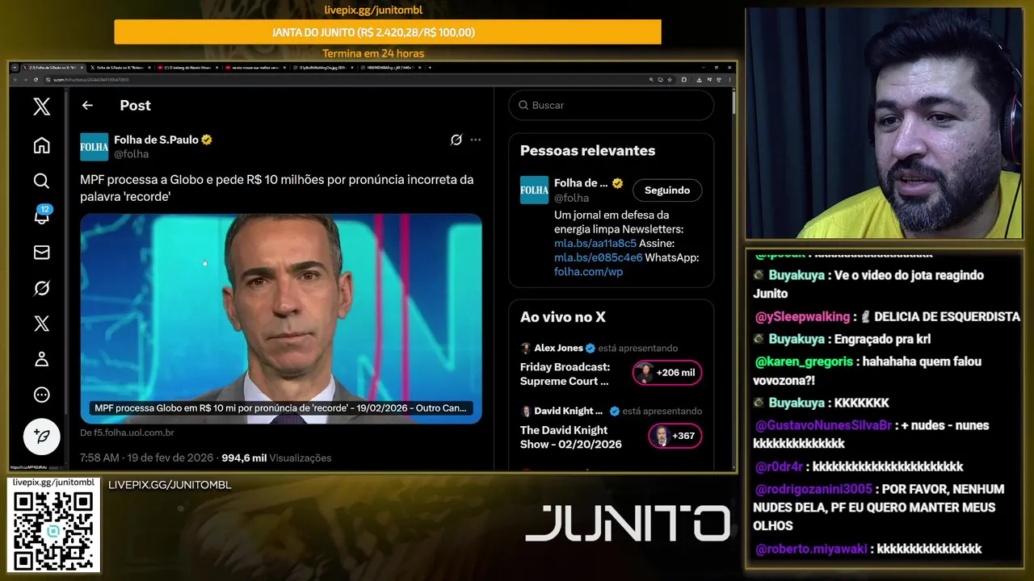Click chat username @GustavoNunesSilvaBr
This screenshot has height=581, width=1034.
pyautogui.click(x=822, y=425)
